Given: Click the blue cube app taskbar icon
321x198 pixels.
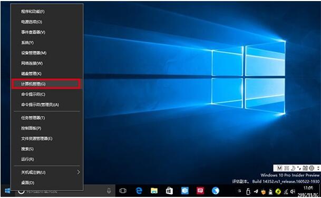Looking at the screenshot, I should [185, 191].
